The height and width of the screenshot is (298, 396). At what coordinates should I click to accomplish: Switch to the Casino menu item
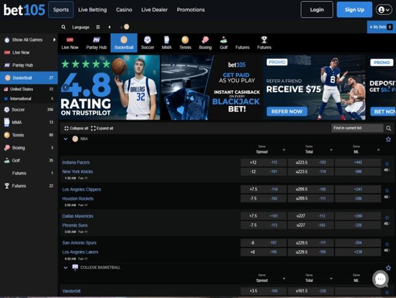[x=124, y=10]
